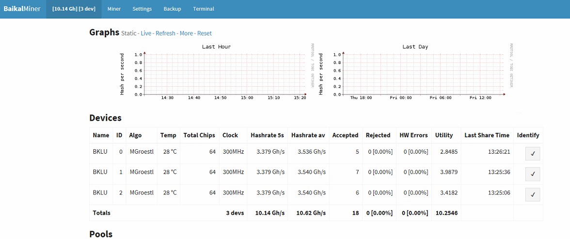Click the Identify column header
Viewport: 570px width, 239px height.
[528, 135]
